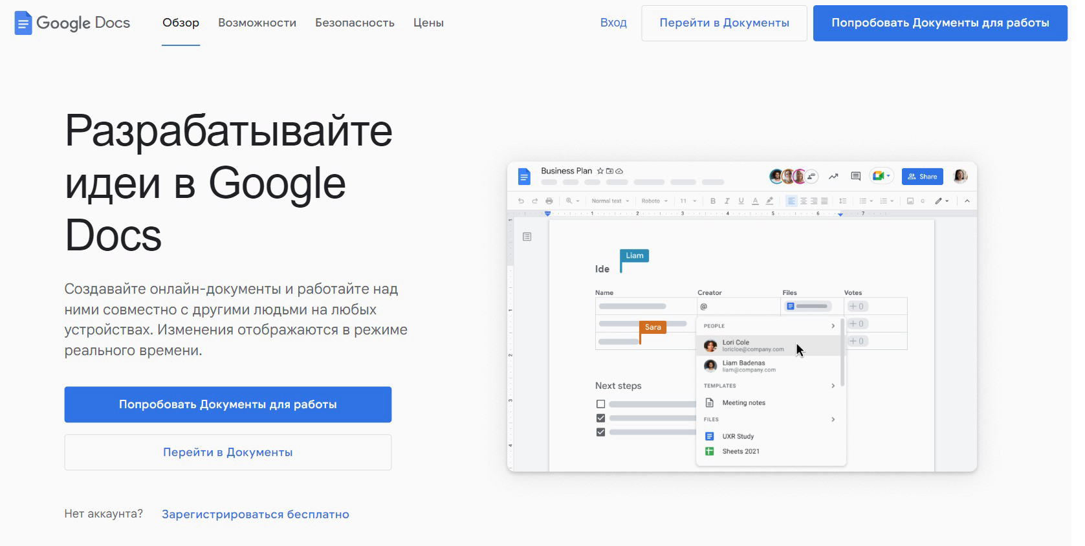Collapse the toolbar with the up caret
1085x546 pixels.
point(967,201)
